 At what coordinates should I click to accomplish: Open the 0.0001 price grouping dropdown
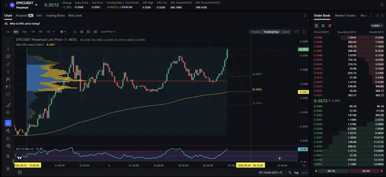377,26
